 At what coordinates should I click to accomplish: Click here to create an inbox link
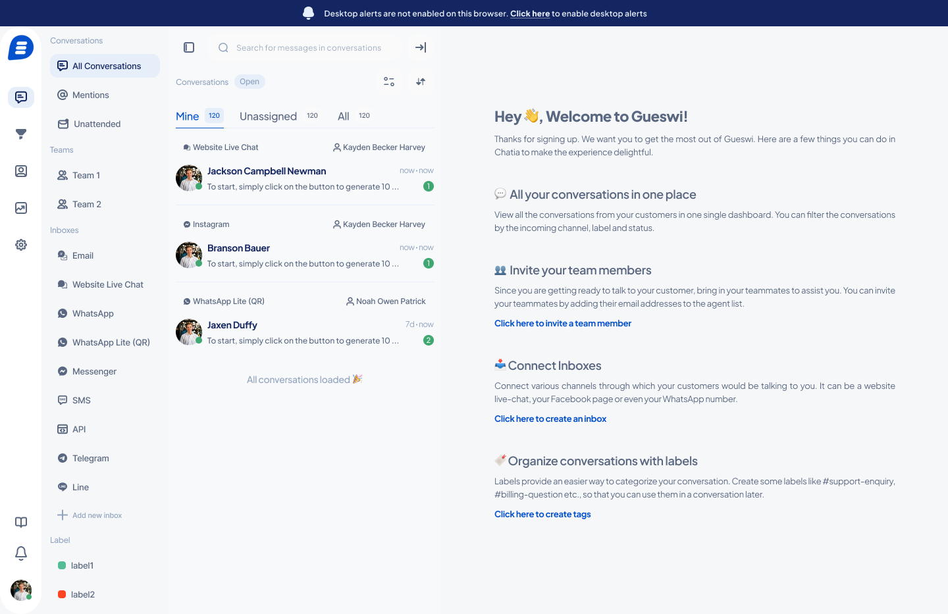[x=550, y=419]
